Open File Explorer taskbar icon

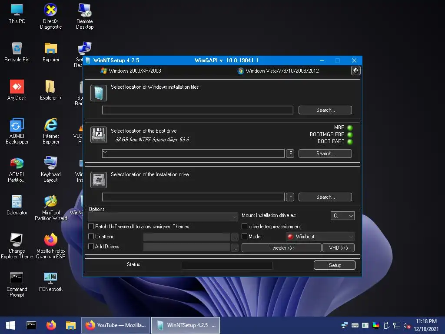pos(71,325)
